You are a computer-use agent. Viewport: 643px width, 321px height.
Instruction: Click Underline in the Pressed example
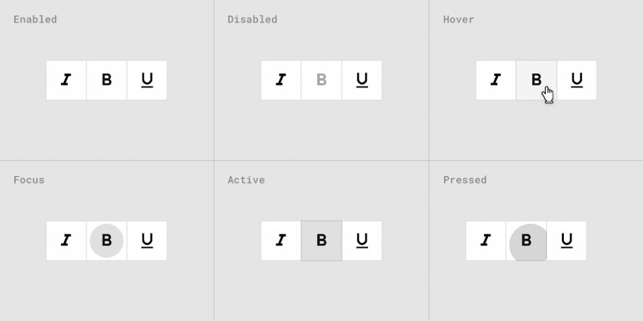[566, 240]
